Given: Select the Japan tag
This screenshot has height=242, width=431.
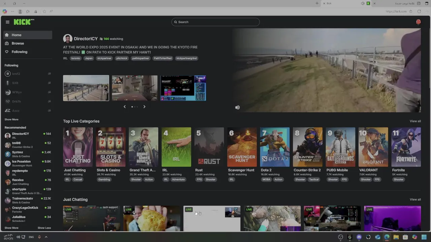Looking at the screenshot, I should tap(89, 58).
